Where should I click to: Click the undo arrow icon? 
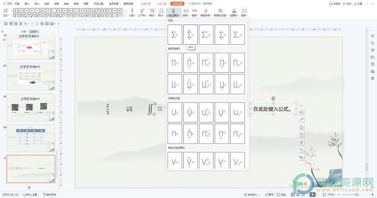(x=26, y=23)
